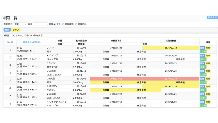Click 編集 for vehicle 2211
This screenshot has height=123, width=218.
pos(202,64)
